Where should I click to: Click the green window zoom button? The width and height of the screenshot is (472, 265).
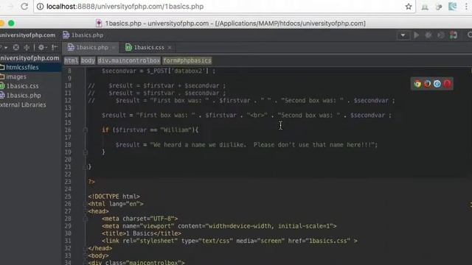[x=11, y=23]
